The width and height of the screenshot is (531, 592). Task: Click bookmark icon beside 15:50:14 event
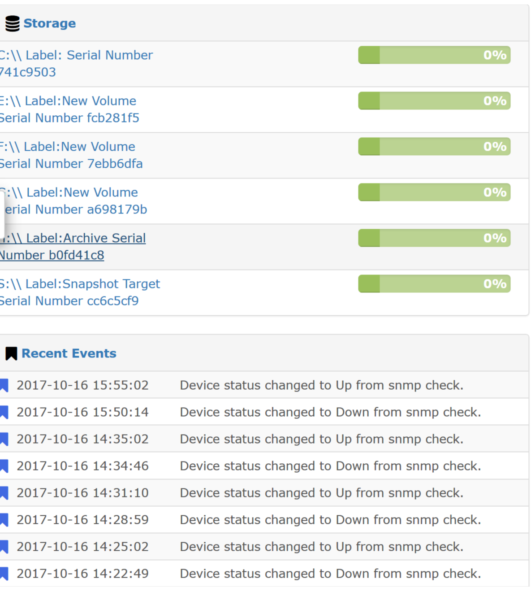point(4,412)
